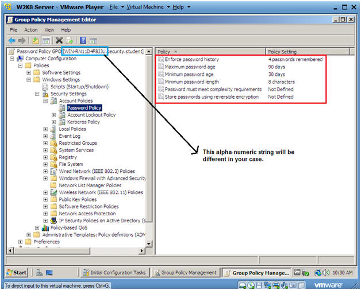Screen dimensions: 361x290
Task: Expand the Kerberos Policy node
Action: pos(54,122)
